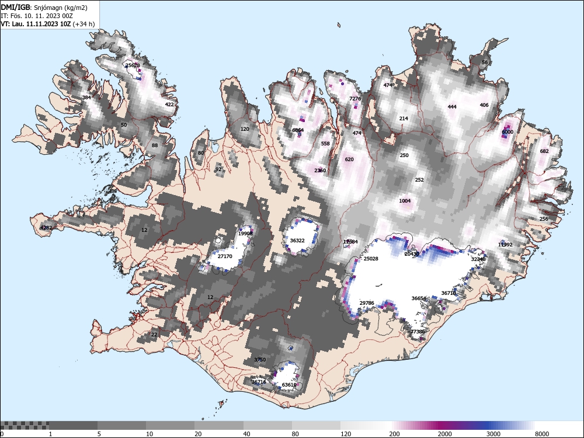Click the checkered 0 to 1 legend swatch
Viewport: 584px width, 438px height.
click(x=25, y=425)
